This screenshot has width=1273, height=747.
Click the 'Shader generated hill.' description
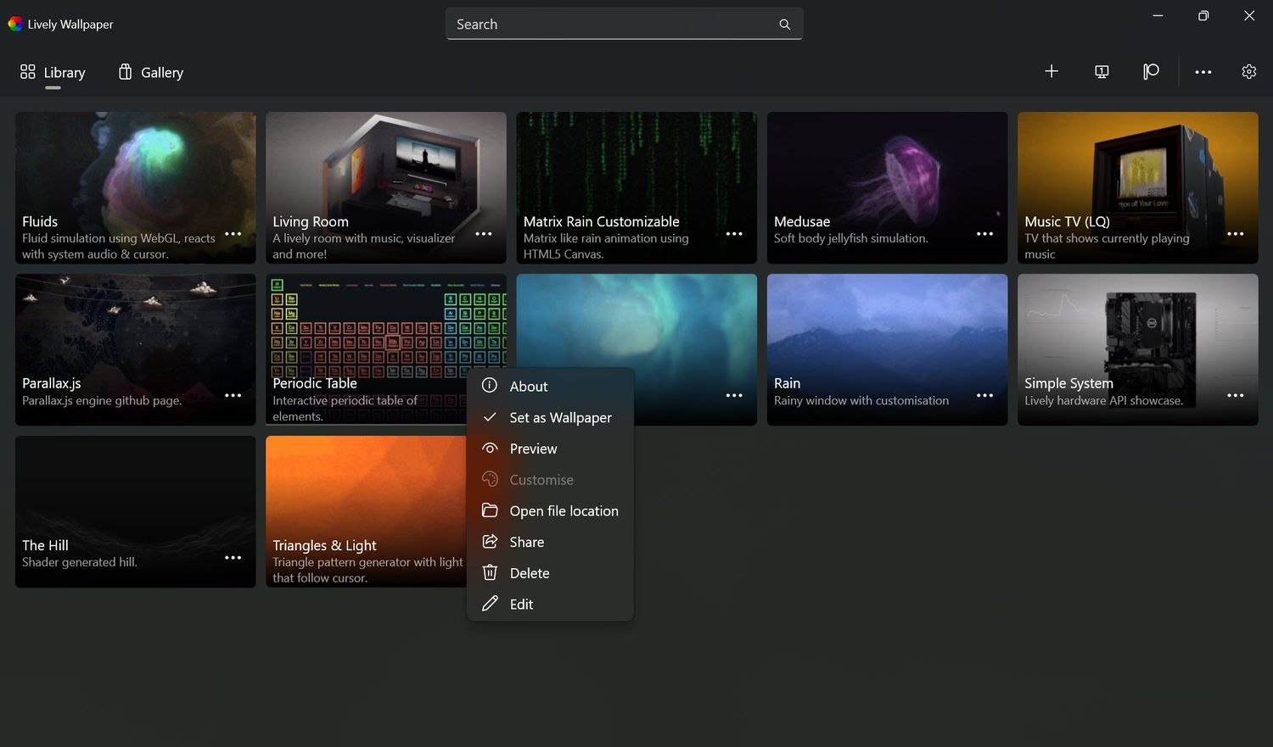(x=80, y=562)
